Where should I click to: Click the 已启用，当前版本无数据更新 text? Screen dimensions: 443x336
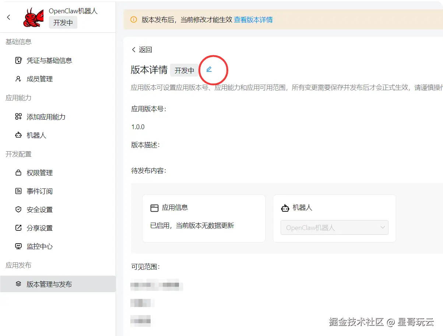pos(192,226)
